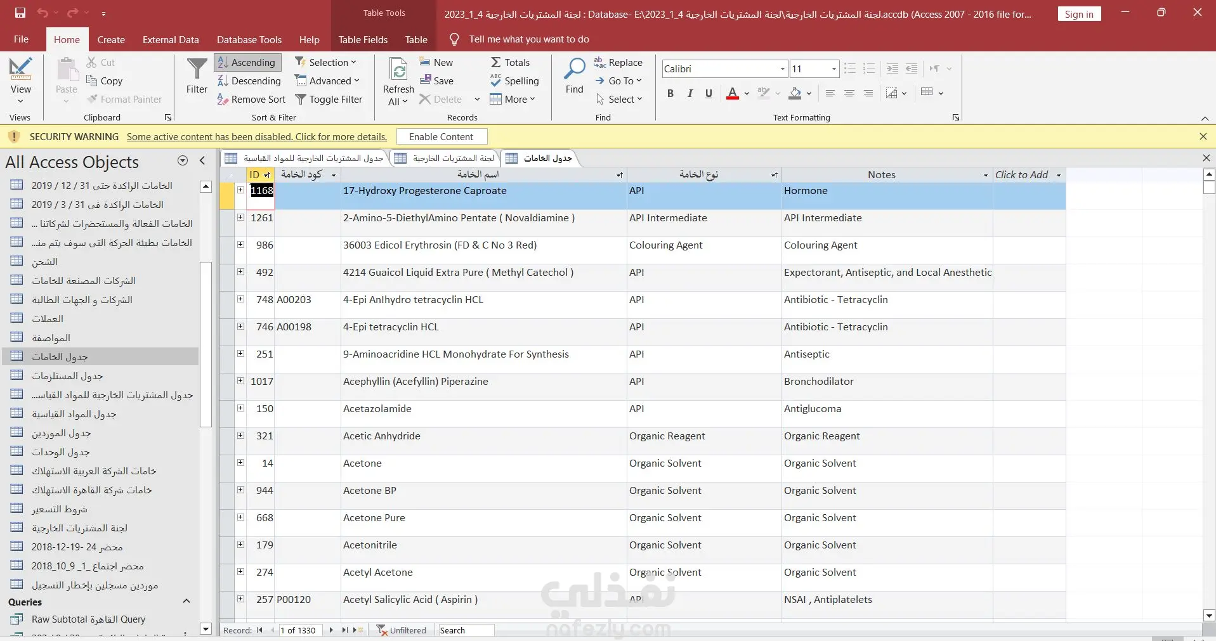
Task: Expand subdatasheet for record 1261
Action: pos(240,217)
